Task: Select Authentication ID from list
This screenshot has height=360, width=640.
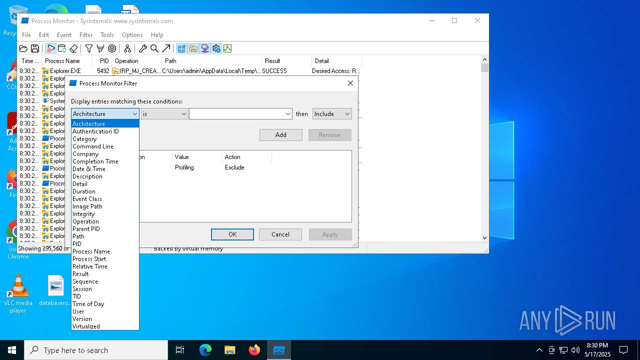Action: pyautogui.click(x=105, y=131)
